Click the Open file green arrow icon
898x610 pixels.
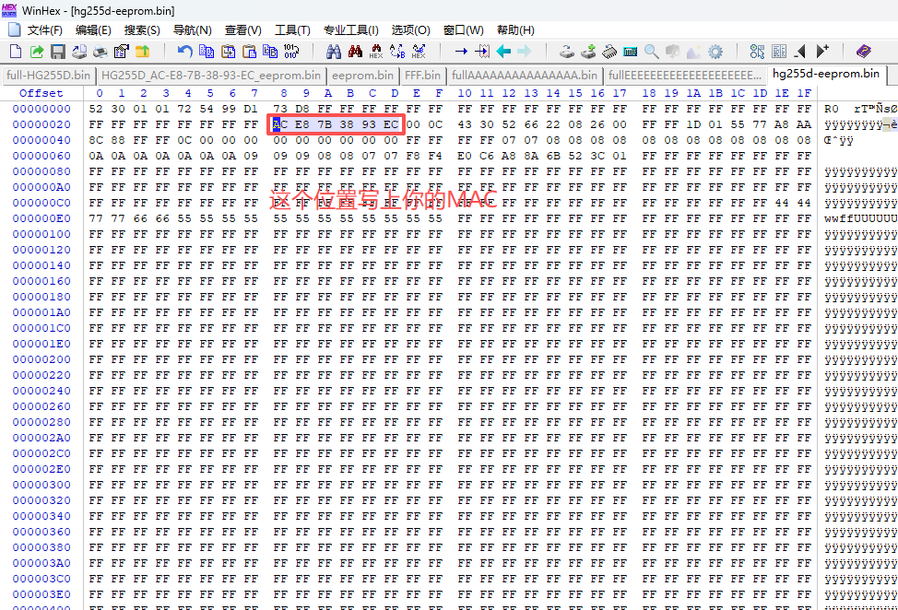[x=37, y=52]
